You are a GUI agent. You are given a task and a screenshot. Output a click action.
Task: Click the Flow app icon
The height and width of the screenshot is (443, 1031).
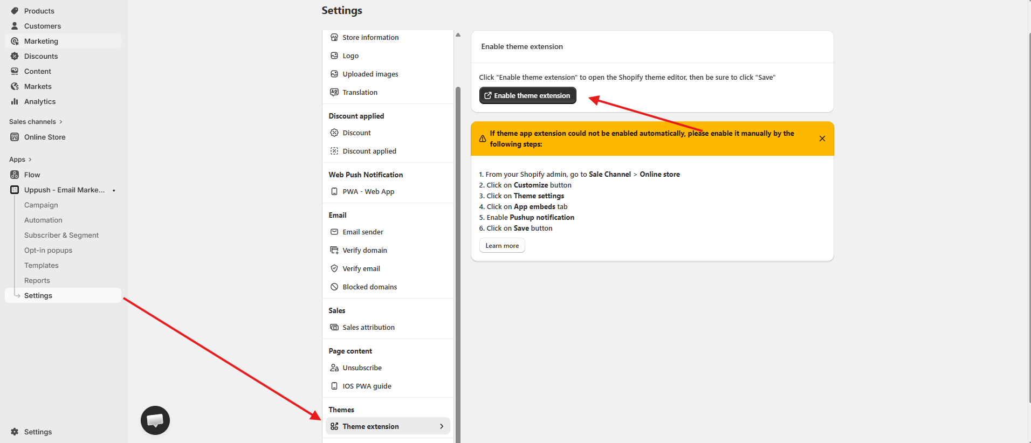[x=15, y=175]
